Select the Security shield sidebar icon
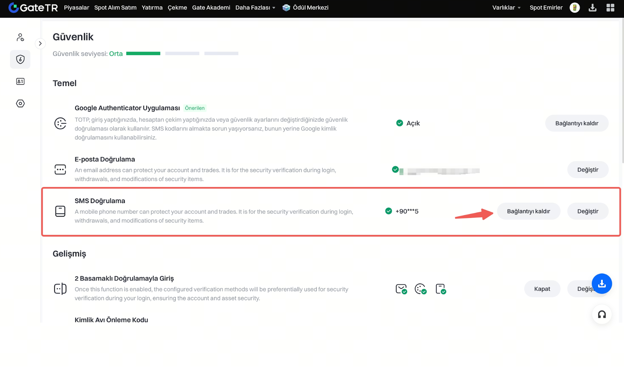Viewport: 624px width, 367px height. [20, 59]
